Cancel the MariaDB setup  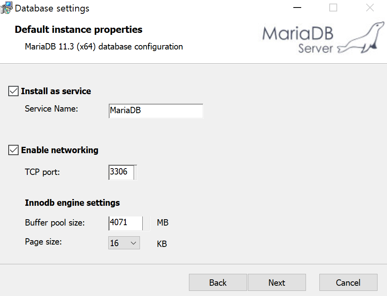pyautogui.click(x=348, y=282)
